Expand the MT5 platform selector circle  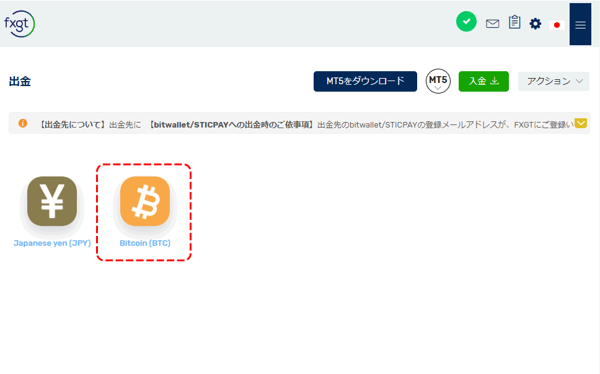pyautogui.click(x=438, y=81)
